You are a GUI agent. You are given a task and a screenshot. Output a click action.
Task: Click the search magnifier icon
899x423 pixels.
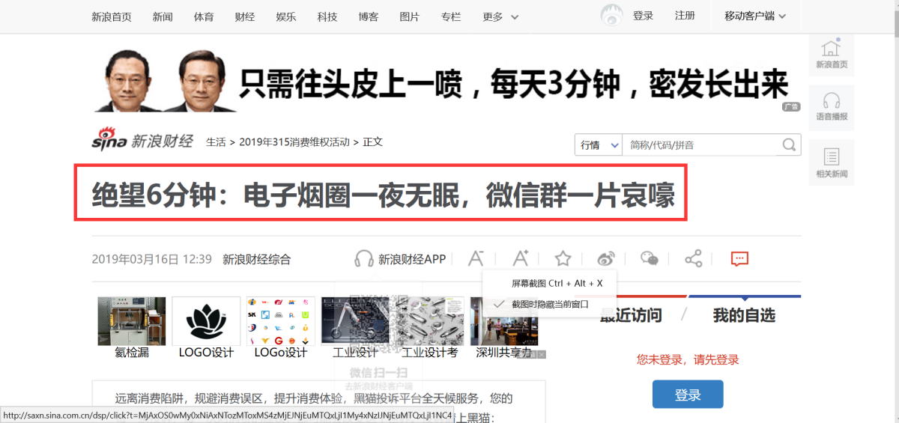[789, 145]
